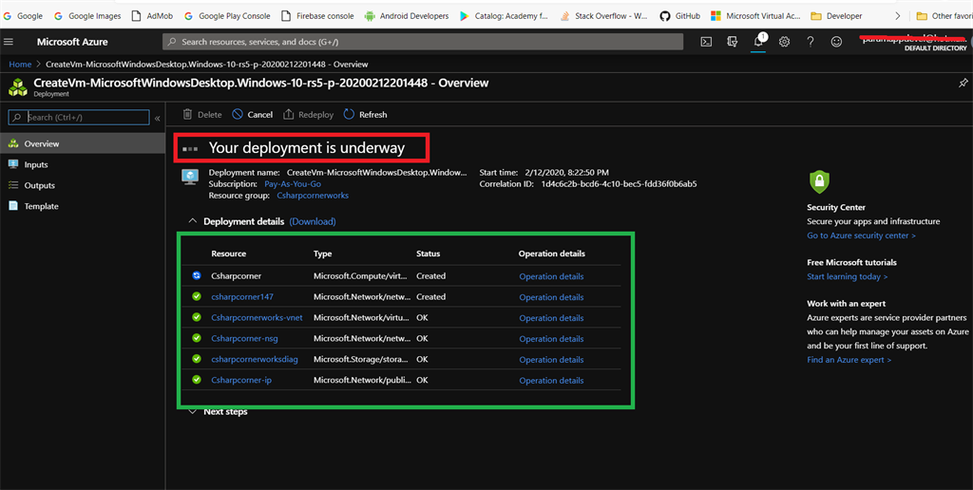This screenshot has width=973, height=490.
Task: Collapse the left menu with the double chevron
Action: [157, 118]
